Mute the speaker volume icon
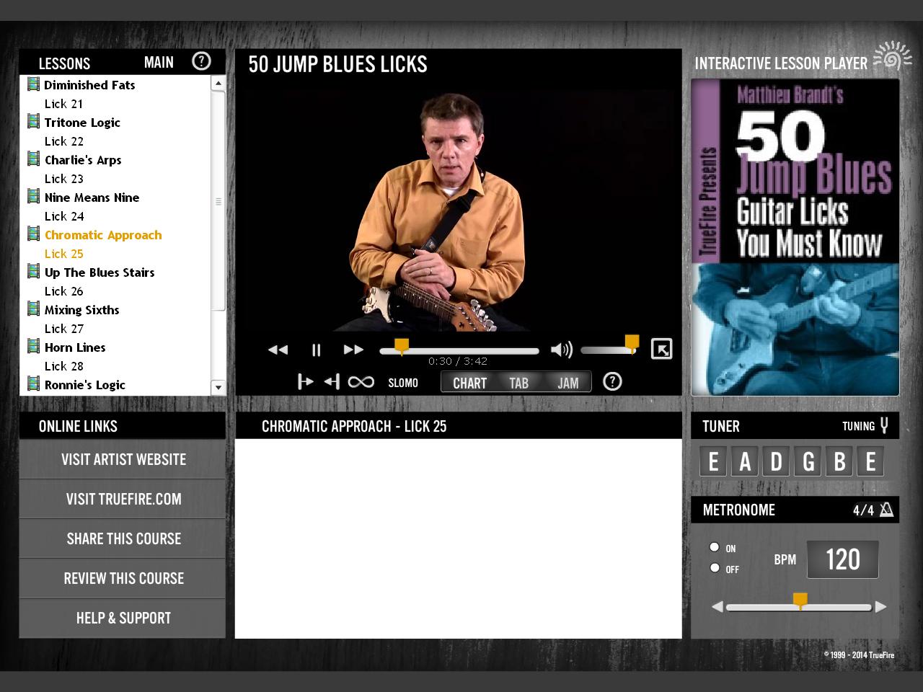 (561, 350)
